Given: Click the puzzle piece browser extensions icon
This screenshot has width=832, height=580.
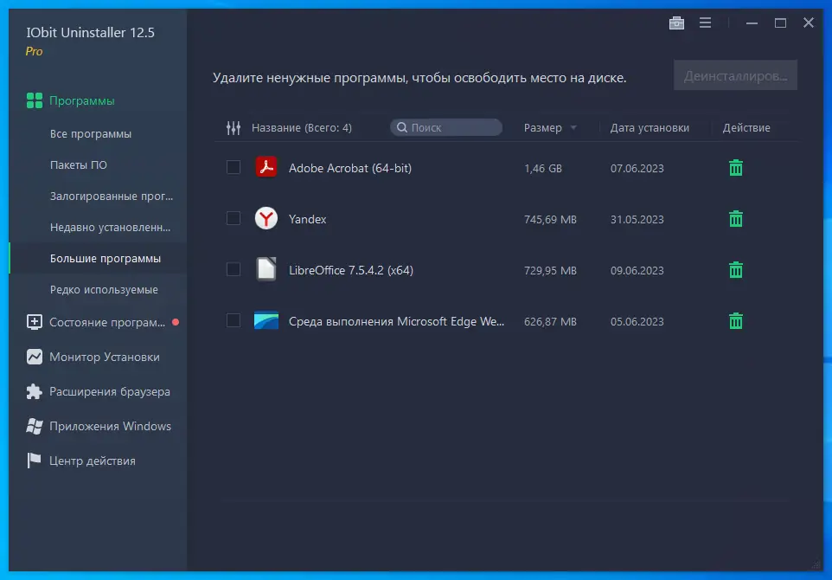Looking at the screenshot, I should [35, 391].
